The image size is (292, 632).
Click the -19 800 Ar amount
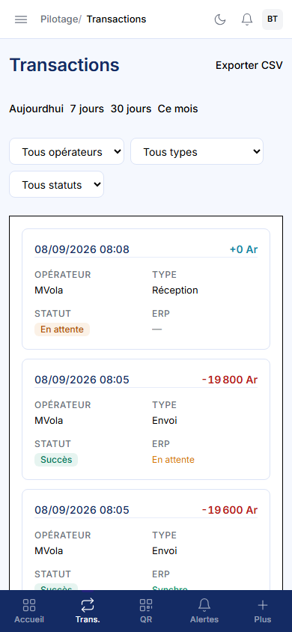230,380
